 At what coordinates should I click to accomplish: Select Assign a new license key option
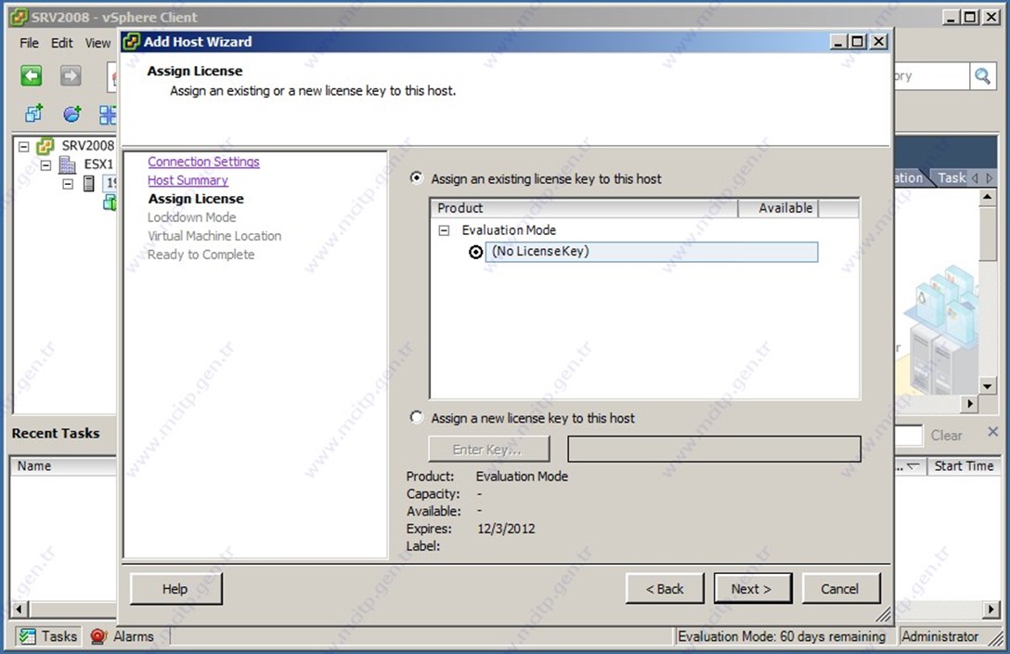[417, 417]
